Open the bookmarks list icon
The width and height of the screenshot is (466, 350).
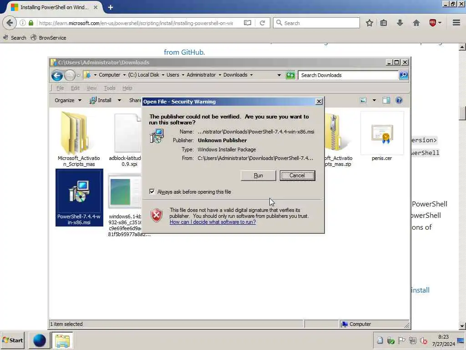[384, 23]
